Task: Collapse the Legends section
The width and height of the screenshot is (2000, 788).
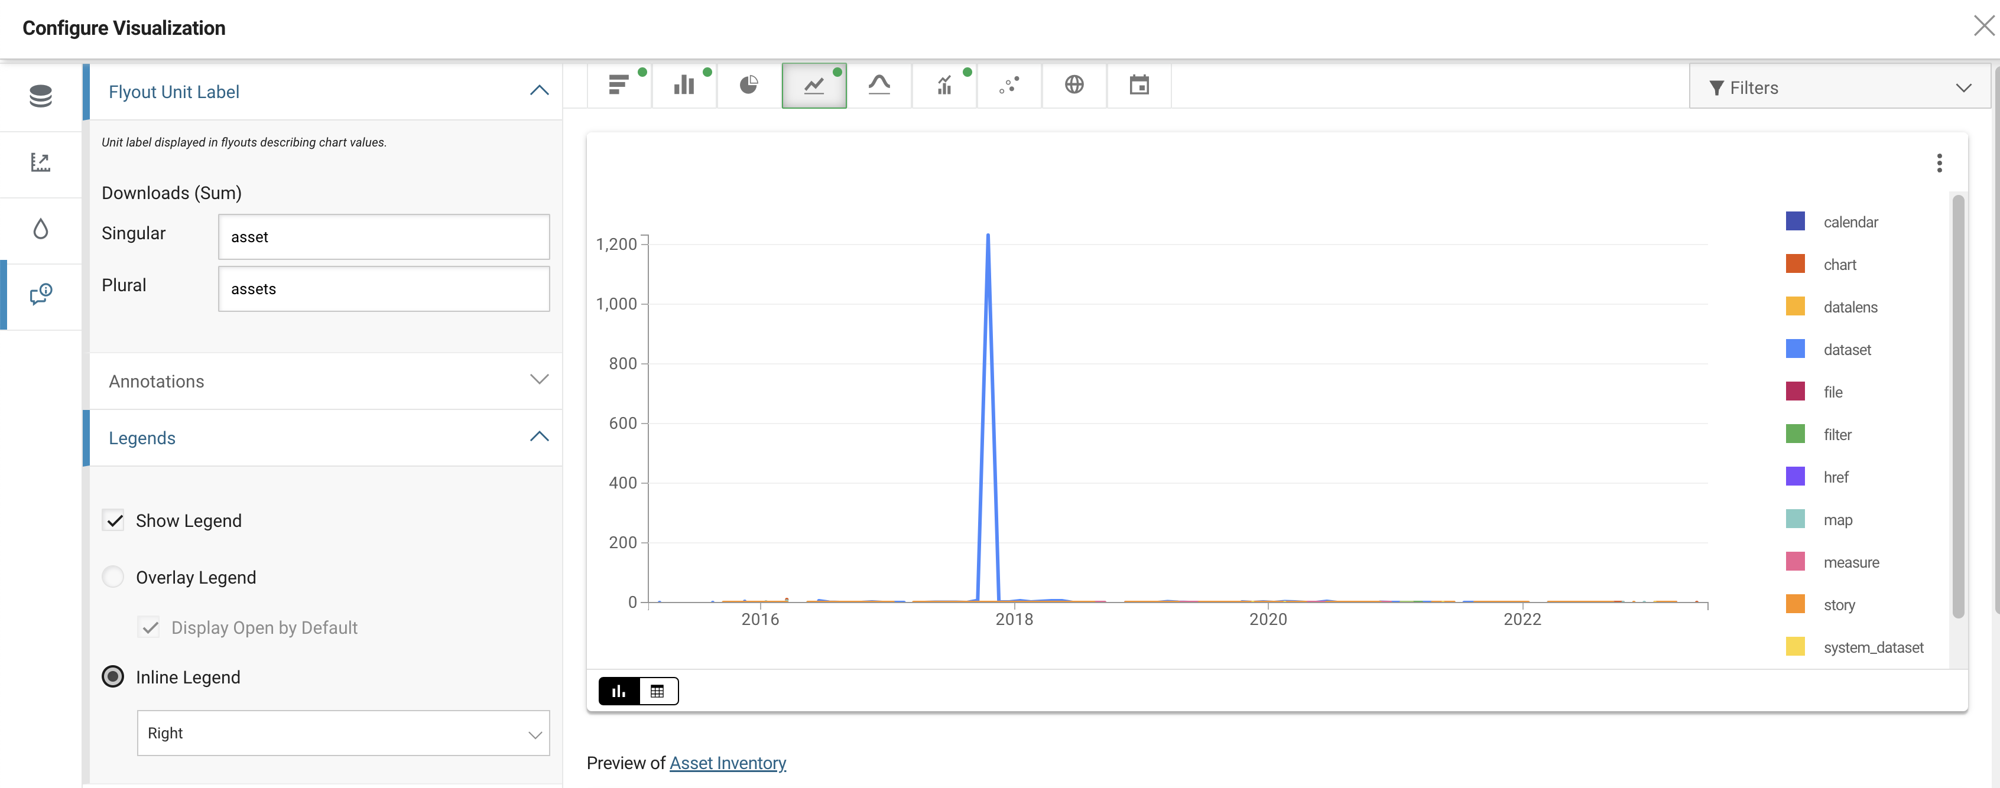Action: [539, 437]
